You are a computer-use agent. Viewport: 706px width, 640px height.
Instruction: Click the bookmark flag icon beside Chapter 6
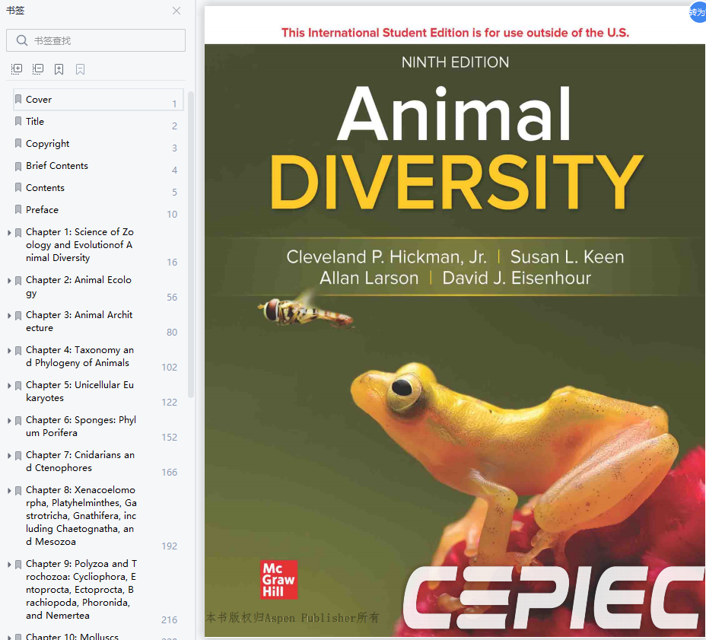tap(18, 421)
